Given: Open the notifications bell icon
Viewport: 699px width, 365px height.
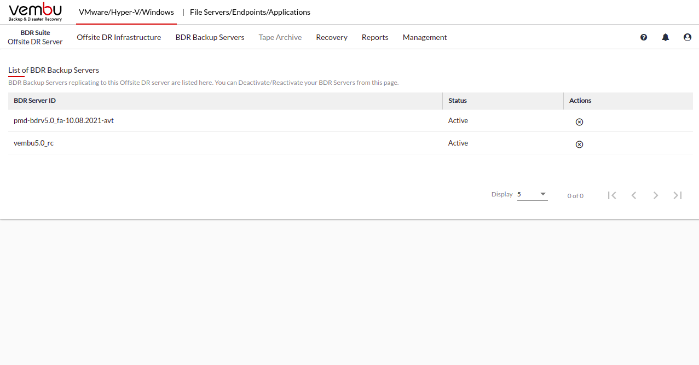Looking at the screenshot, I should click(x=666, y=37).
